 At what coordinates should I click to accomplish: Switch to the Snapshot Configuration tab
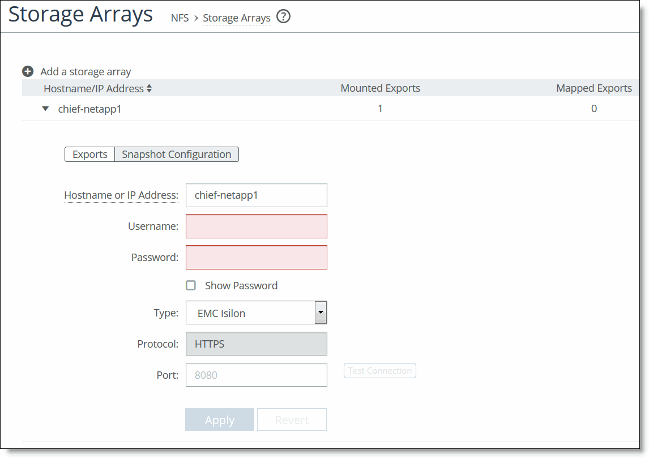(x=176, y=154)
